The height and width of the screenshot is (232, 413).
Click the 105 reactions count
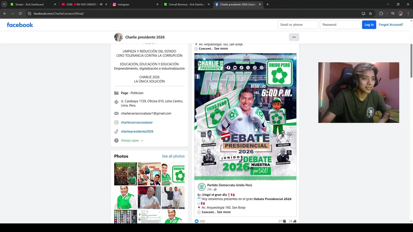point(202,221)
